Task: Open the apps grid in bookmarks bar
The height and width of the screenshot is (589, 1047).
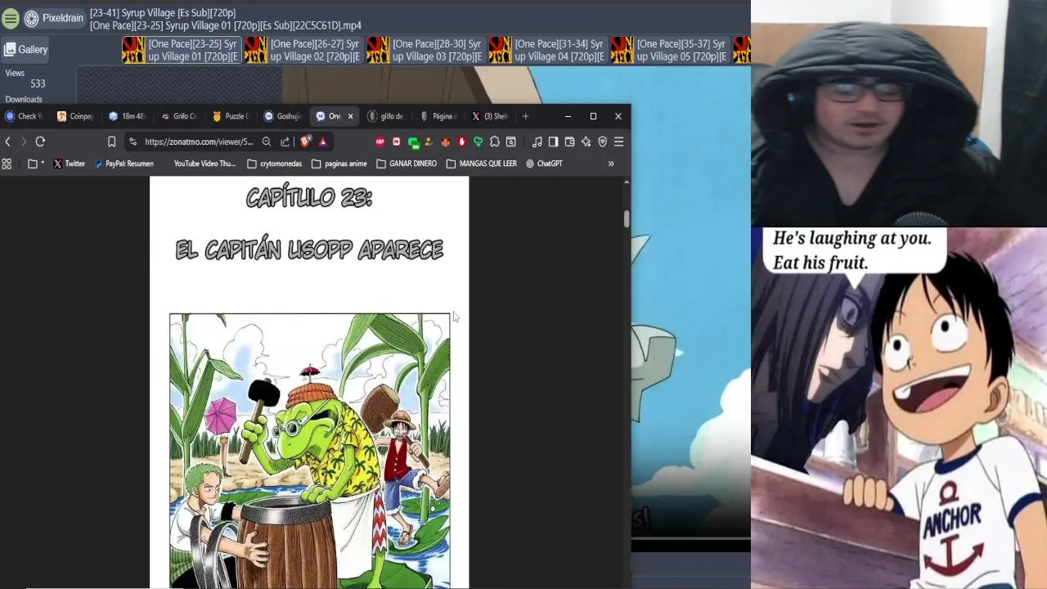Action: coord(7,164)
